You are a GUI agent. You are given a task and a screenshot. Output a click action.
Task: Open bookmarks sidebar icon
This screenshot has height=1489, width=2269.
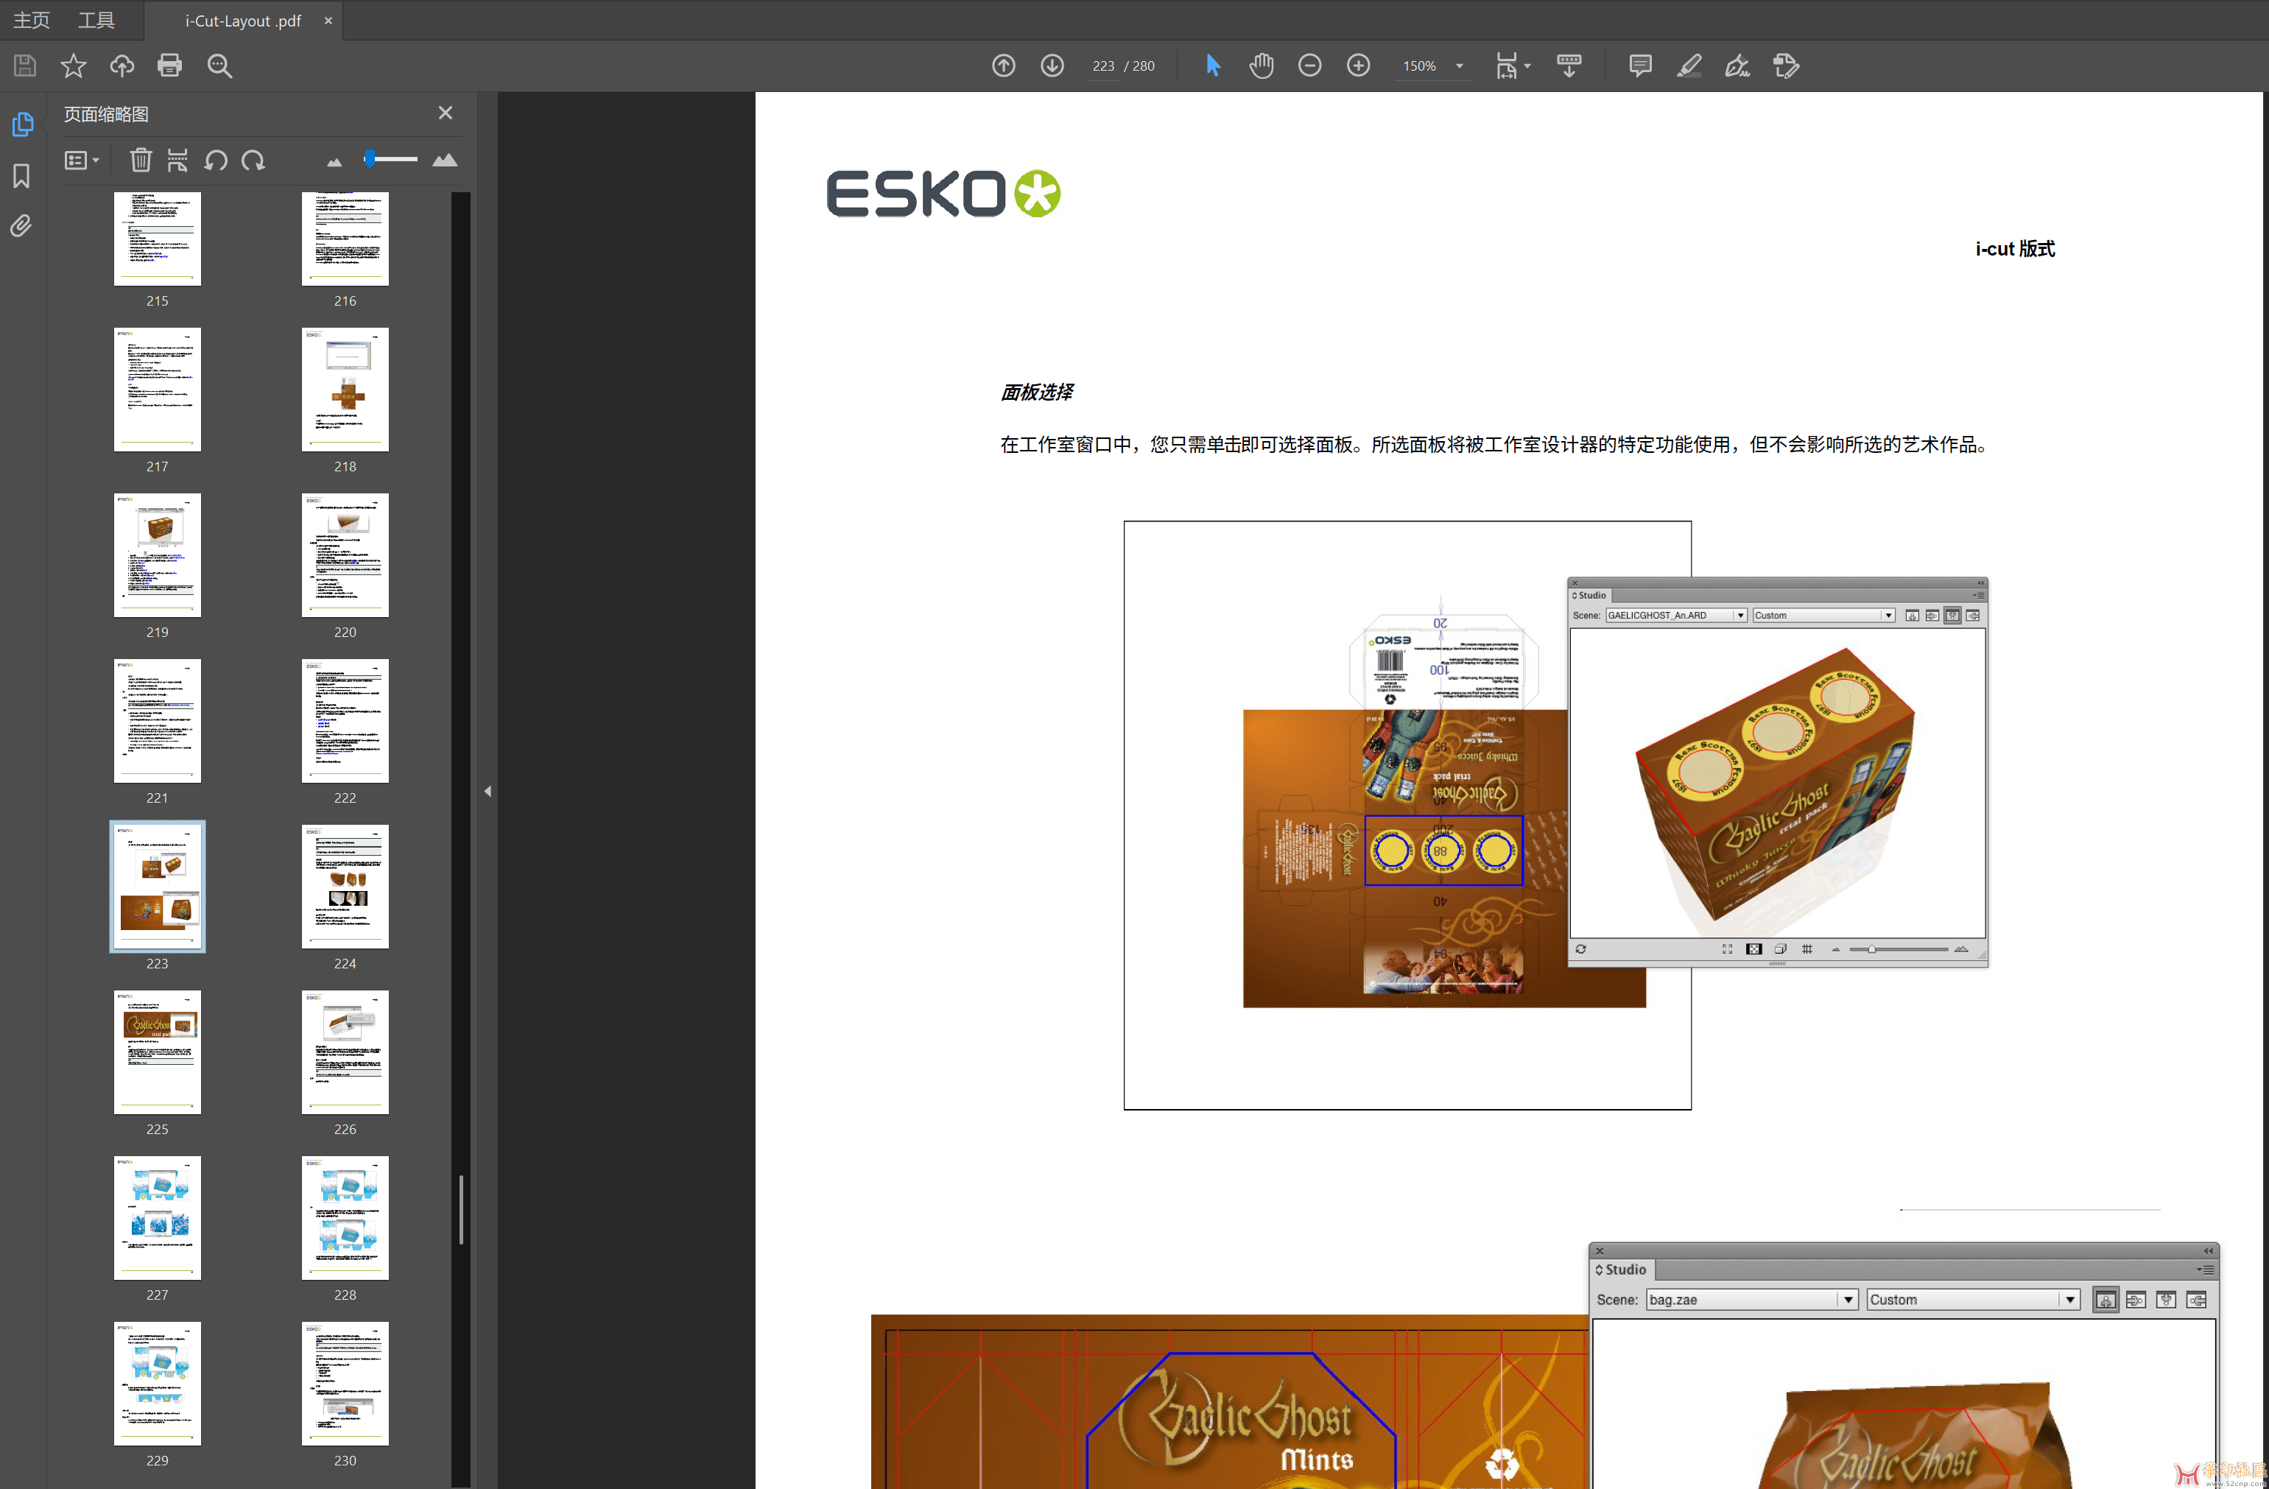pyautogui.click(x=22, y=175)
